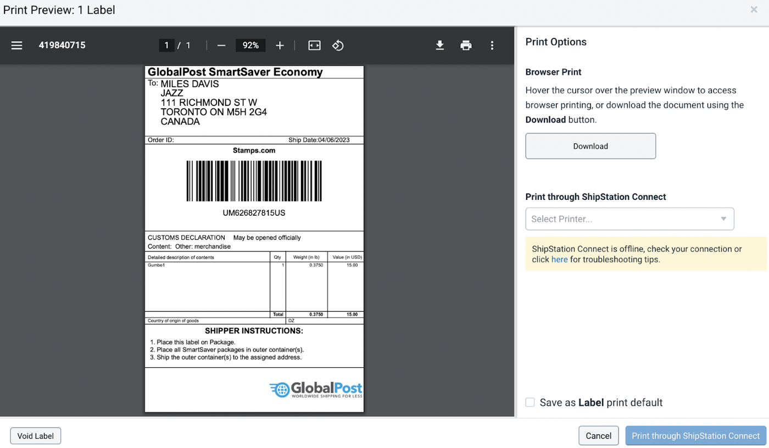
Task: Click the document title 419840715
Action: pyautogui.click(x=62, y=46)
